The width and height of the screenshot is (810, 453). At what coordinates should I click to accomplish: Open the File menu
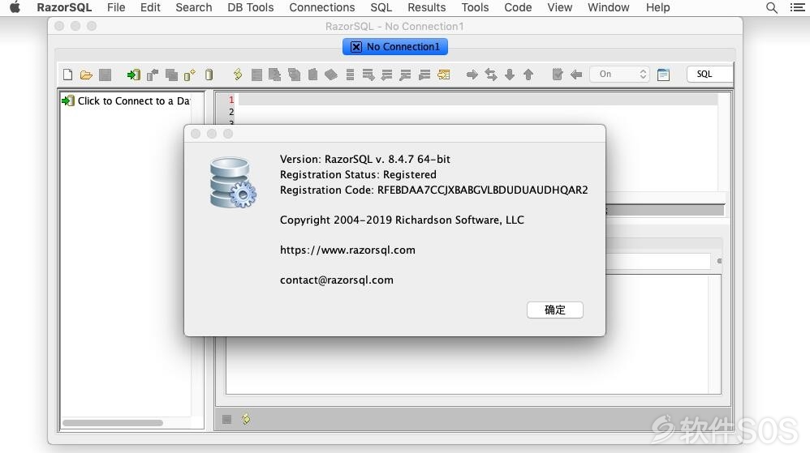coord(116,8)
